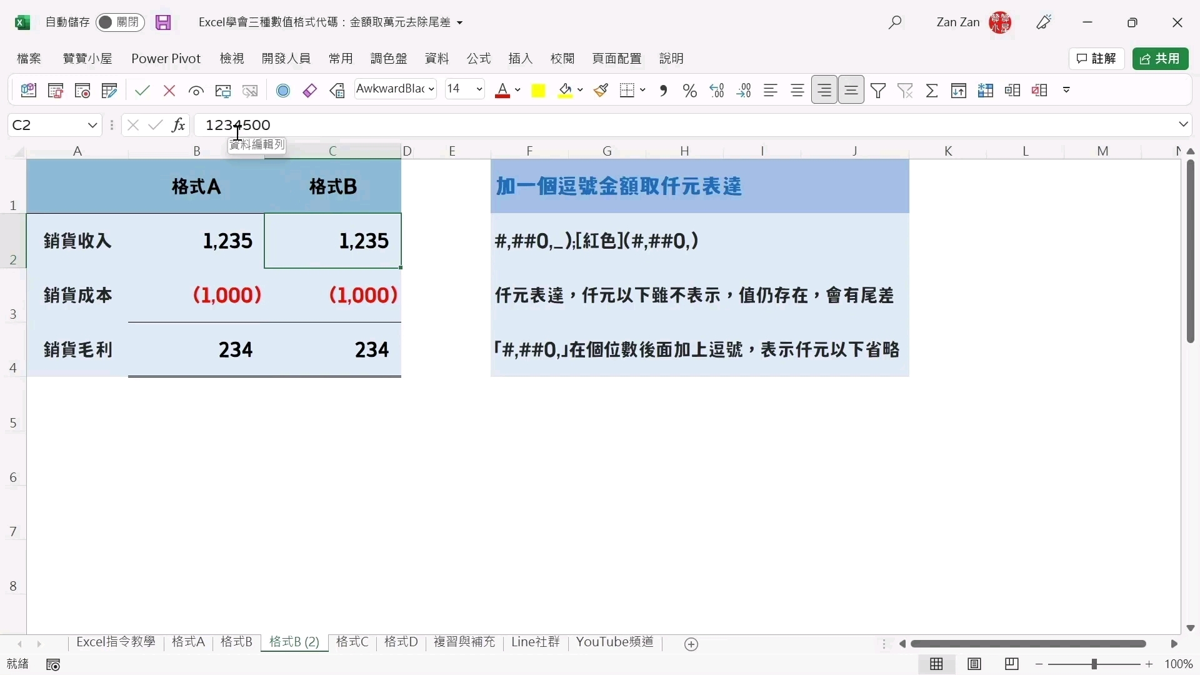Click the yellow highlight color swatch
Viewport: 1200px width, 675px height.
pos(538,91)
